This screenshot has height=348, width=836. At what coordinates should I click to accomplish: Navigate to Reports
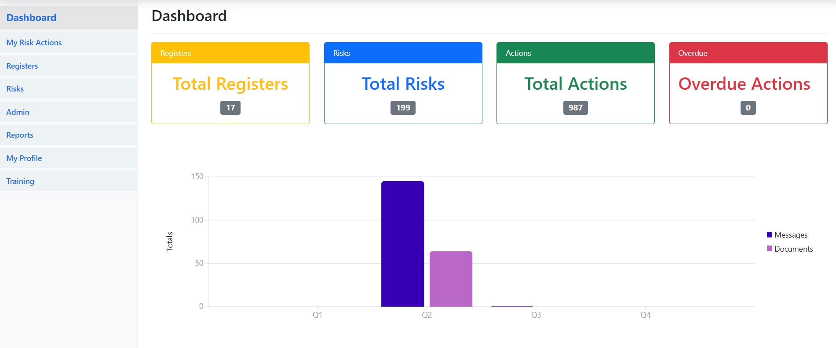[20, 135]
